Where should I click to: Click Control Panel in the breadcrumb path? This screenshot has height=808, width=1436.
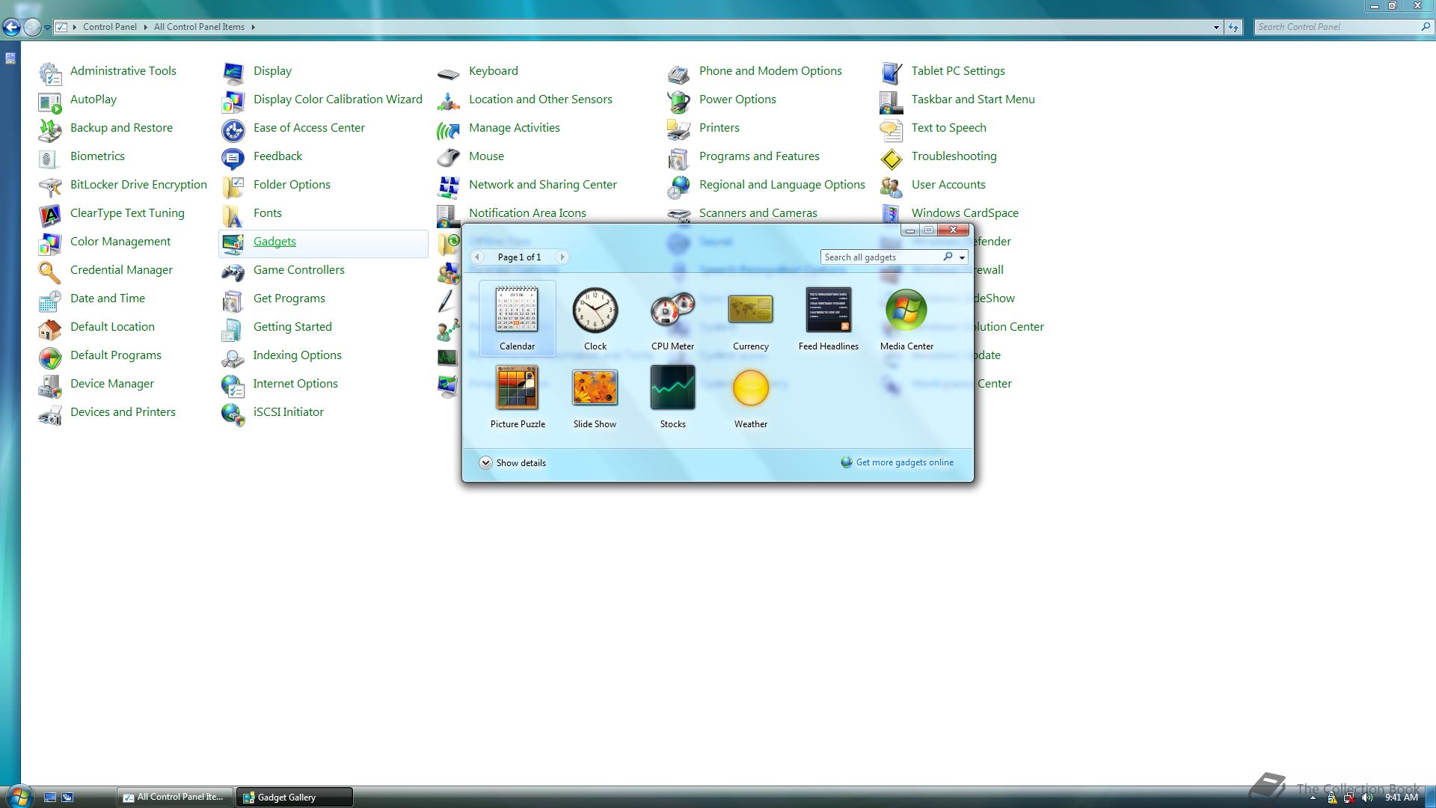(110, 27)
